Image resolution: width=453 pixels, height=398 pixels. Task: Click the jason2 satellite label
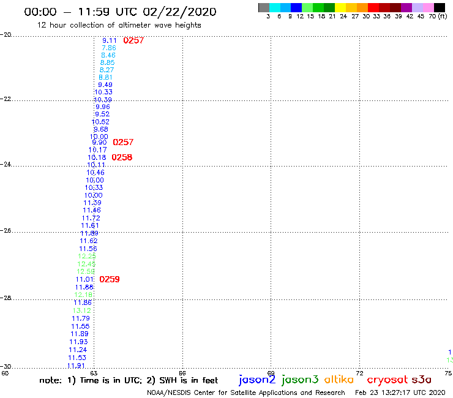257,380
